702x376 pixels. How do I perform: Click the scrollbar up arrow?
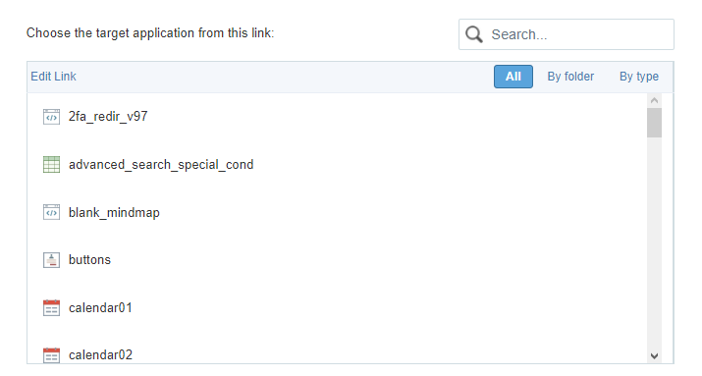coord(654,100)
